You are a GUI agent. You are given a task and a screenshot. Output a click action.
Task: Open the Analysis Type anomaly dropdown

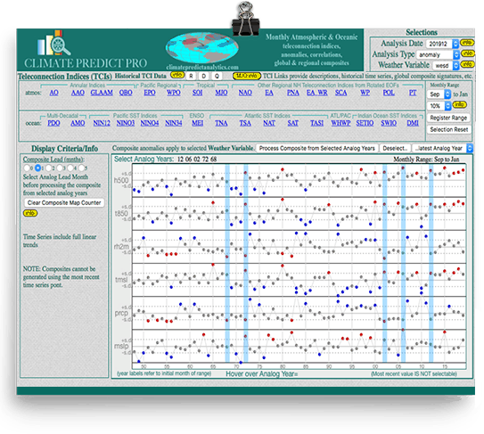pos(438,55)
